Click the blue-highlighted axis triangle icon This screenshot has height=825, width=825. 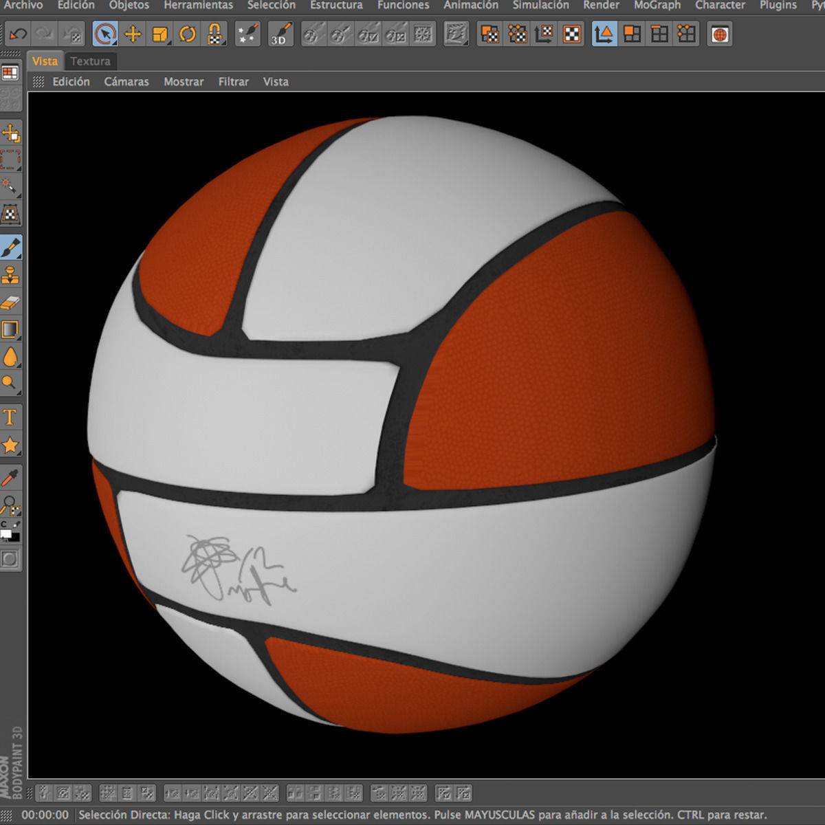coord(604,34)
